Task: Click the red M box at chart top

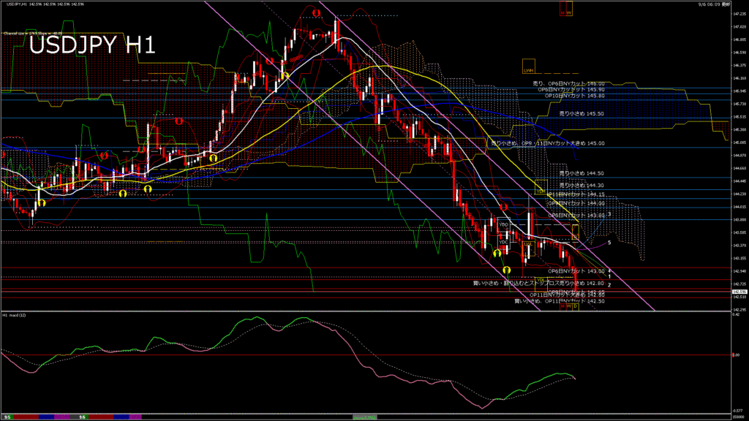Action: pyautogui.click(x=562, y=12)
